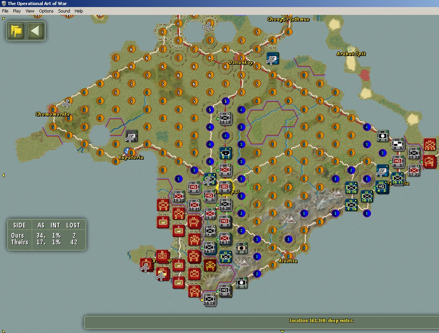Click the Alushta city label
The image size is (439, 333).
tap(288, 261)
